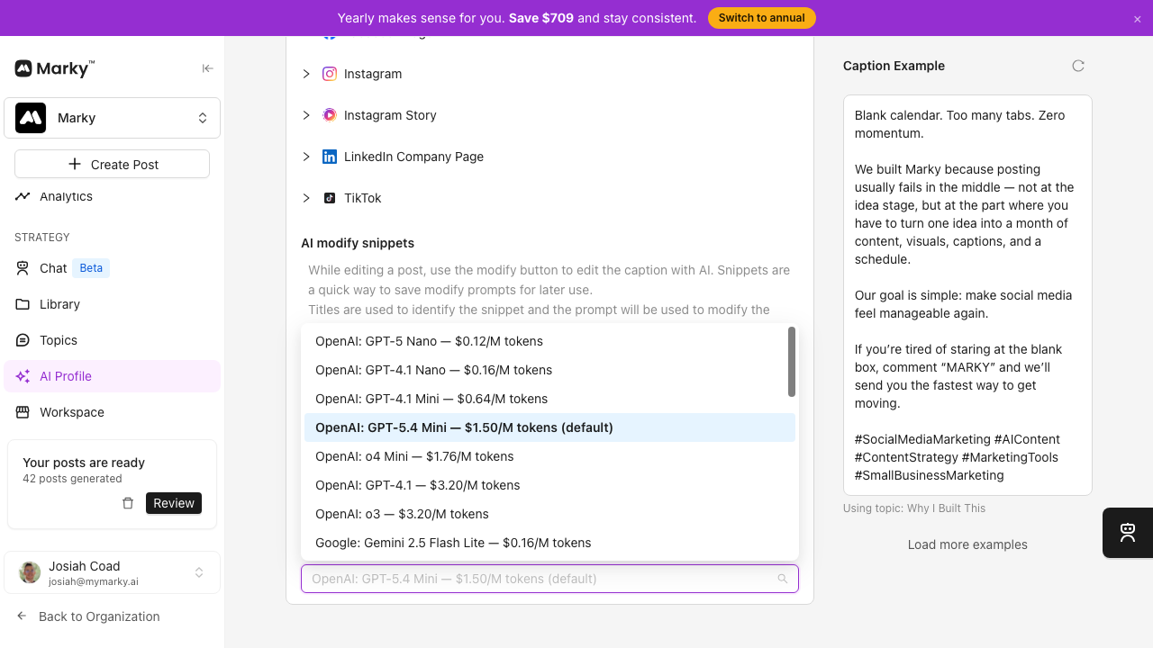Viewport: 1153px width, 648px height.
Task: Select the Library folder icon
Action: coord(23,304)
